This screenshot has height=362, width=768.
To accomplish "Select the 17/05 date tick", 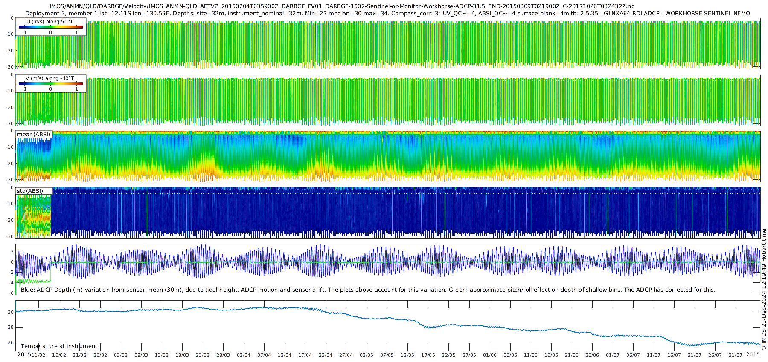I will pos(428,355).
